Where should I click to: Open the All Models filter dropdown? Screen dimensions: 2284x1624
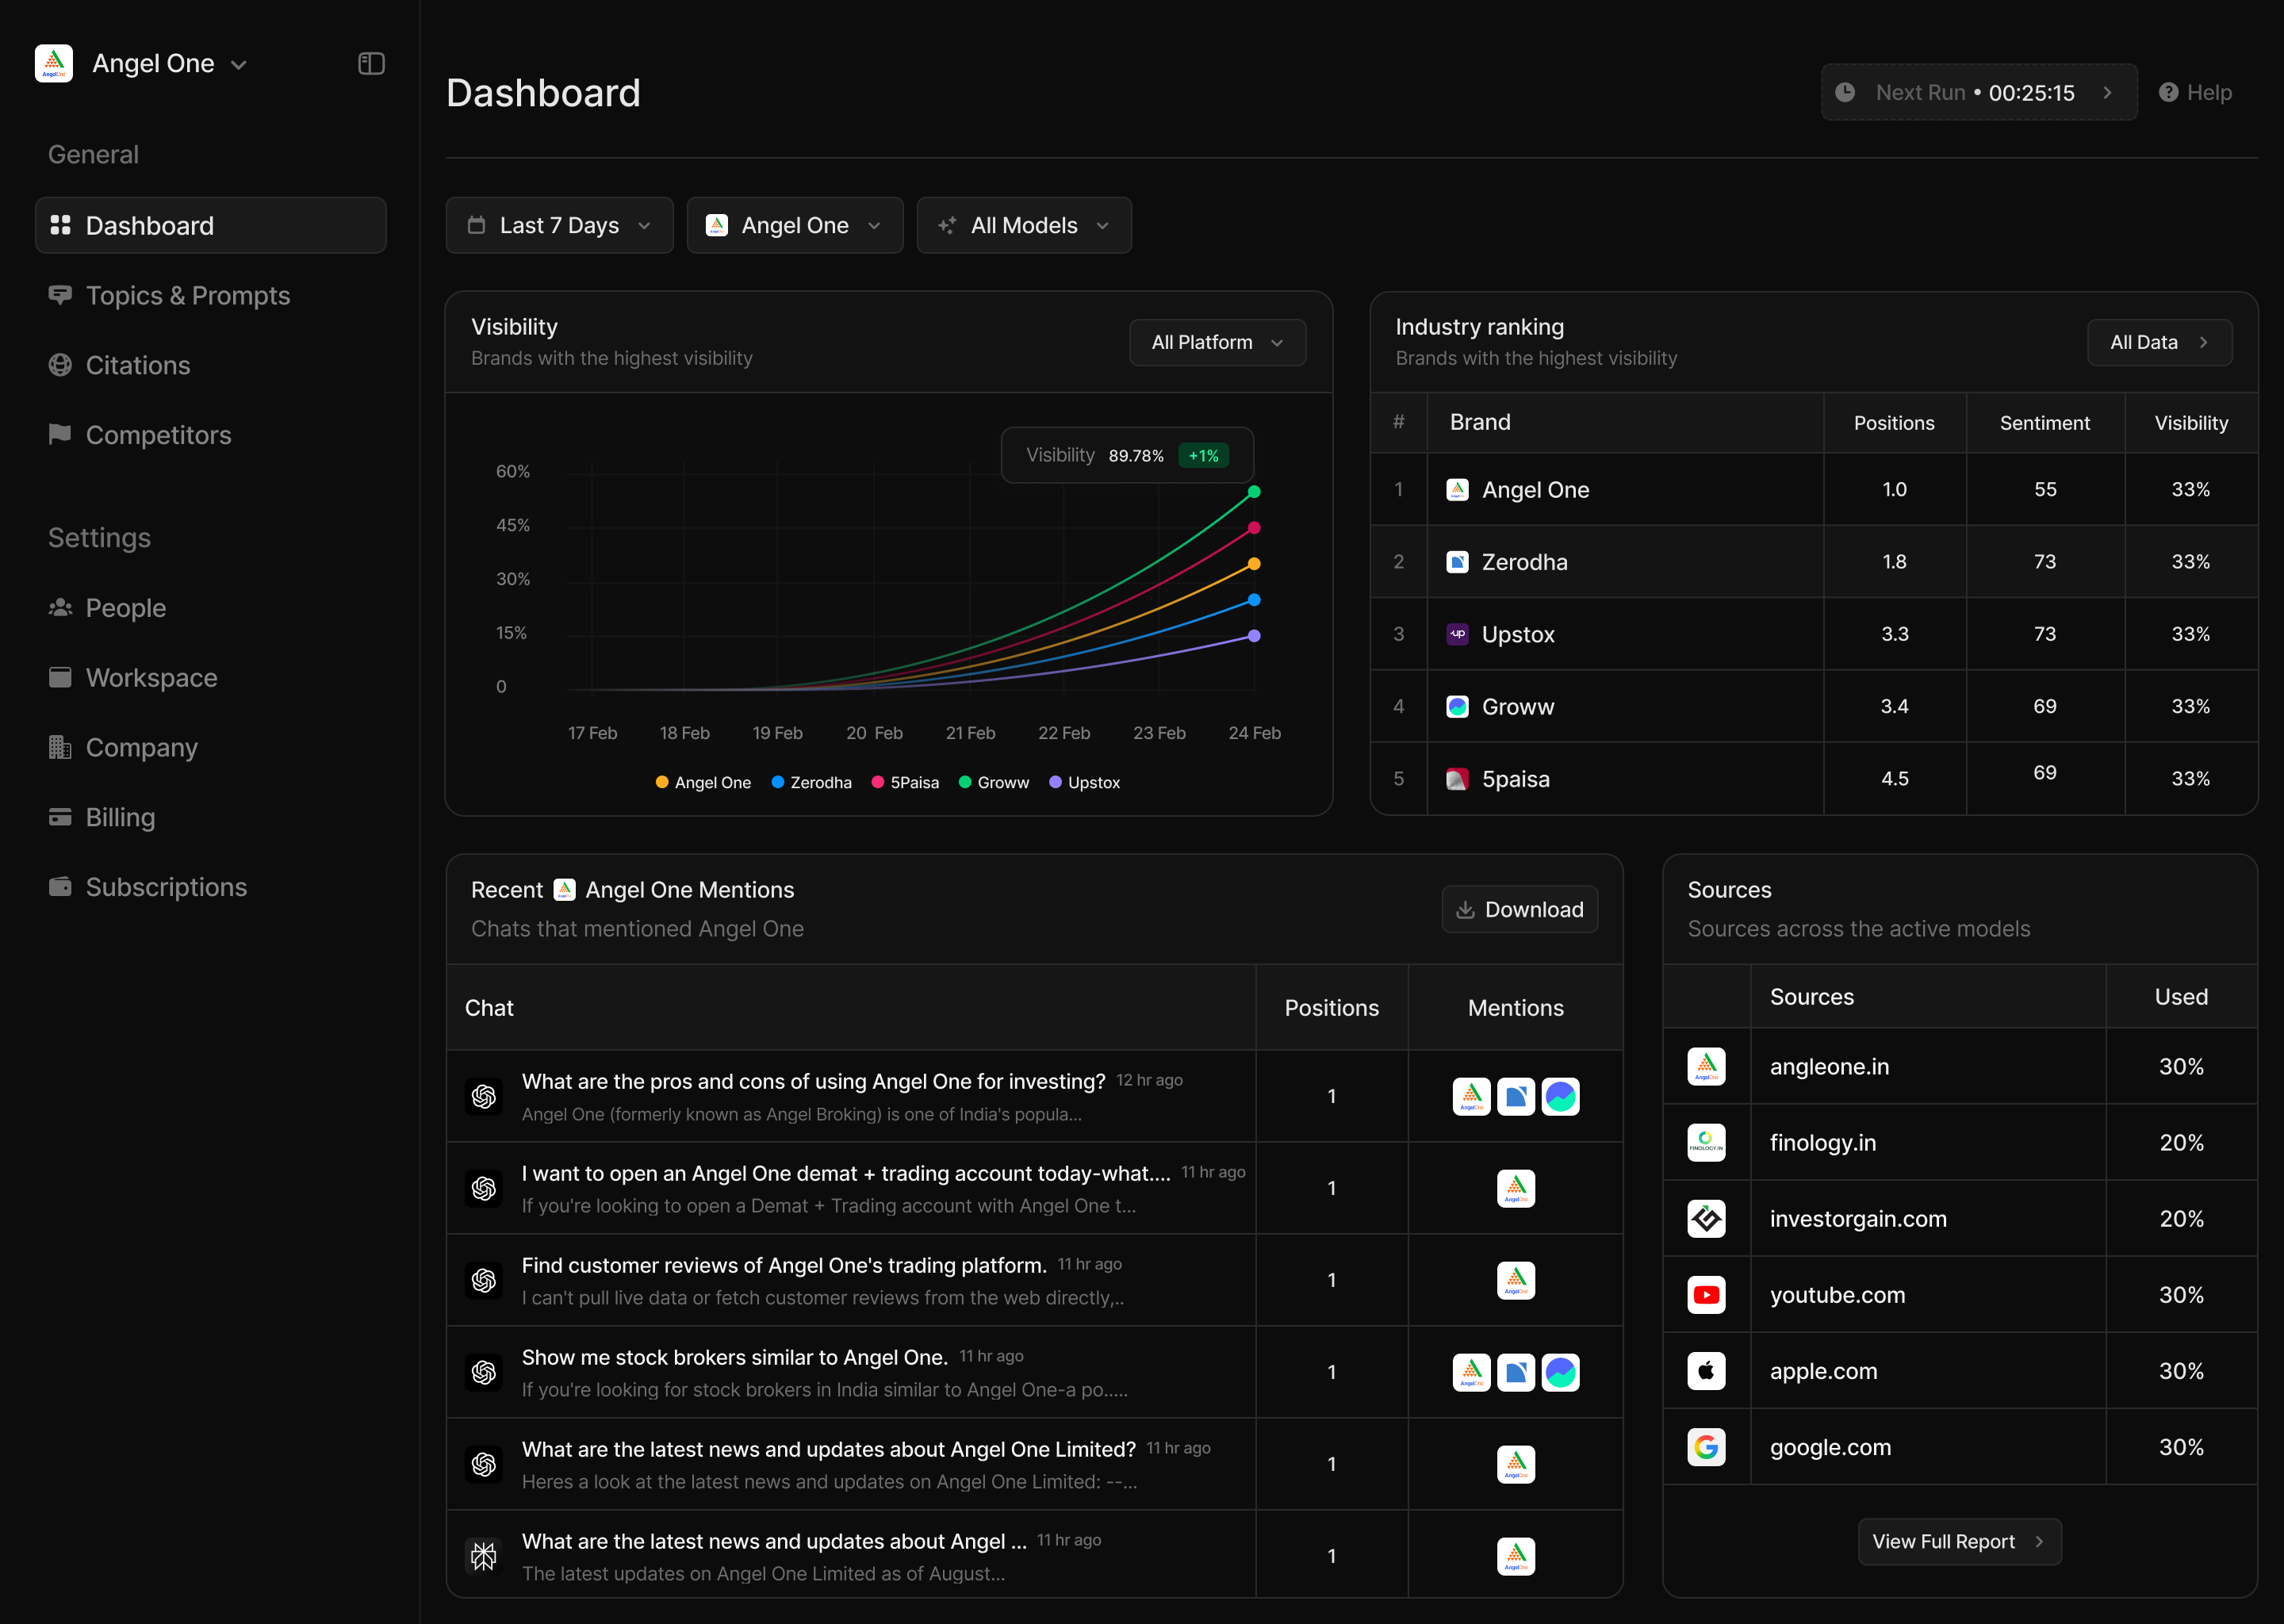pos(1024,226)
